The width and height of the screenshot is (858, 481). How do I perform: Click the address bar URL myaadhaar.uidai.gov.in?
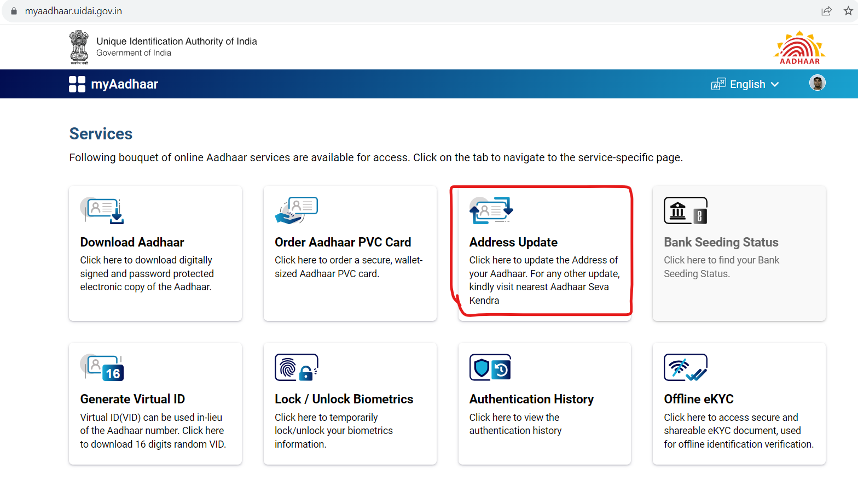coord(73,11)
